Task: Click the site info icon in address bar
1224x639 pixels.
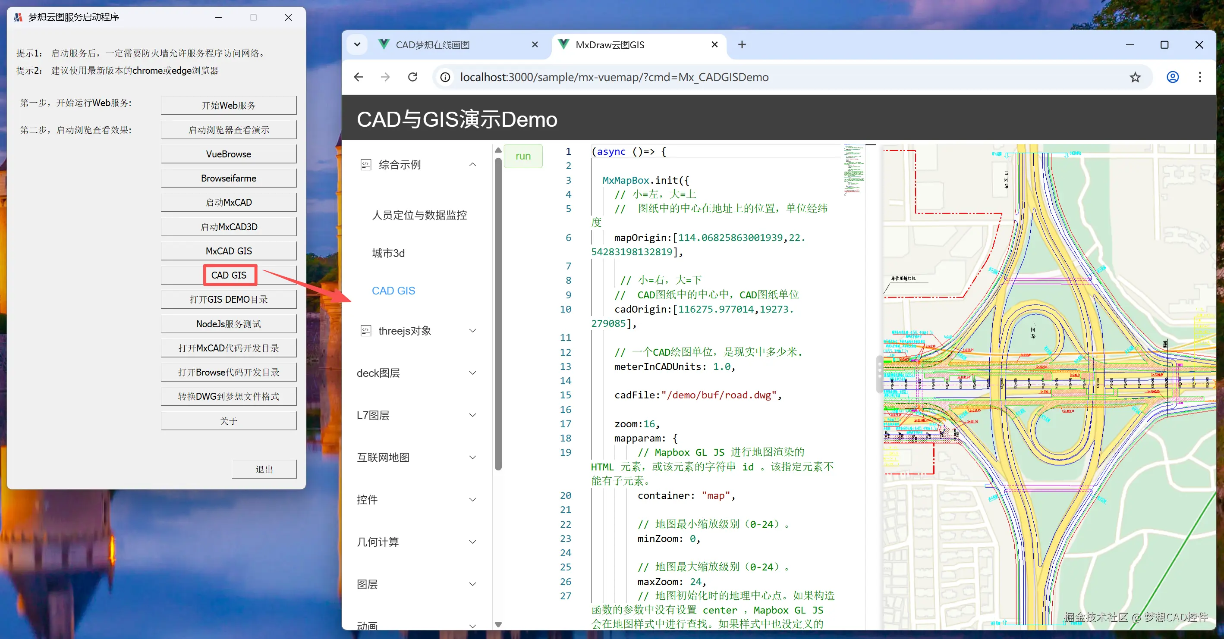Action: (445, 77)
